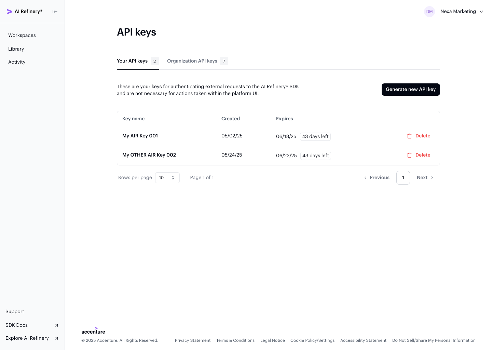Click external arrow icon beside SDK Docs
This screenshot has width=492, height=350.
pos(56,325)
